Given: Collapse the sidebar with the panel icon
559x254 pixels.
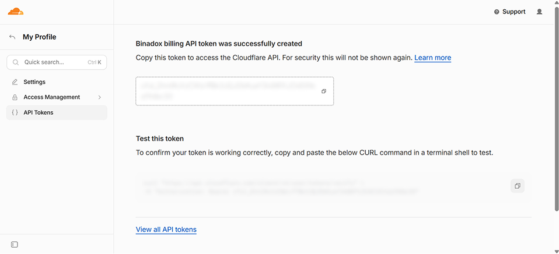Looking at the screenshot, I should point(14,245).
